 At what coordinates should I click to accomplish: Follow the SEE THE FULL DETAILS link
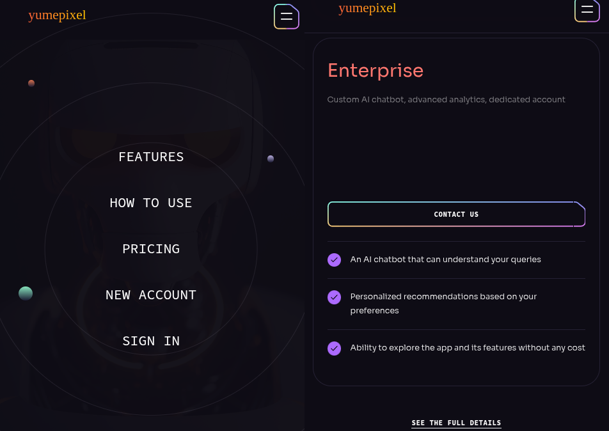456,423
